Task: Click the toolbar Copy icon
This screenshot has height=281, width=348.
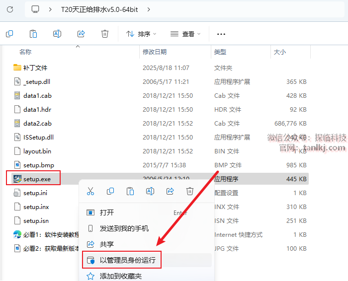Action: pyautogui.click(x=9, y=34)
